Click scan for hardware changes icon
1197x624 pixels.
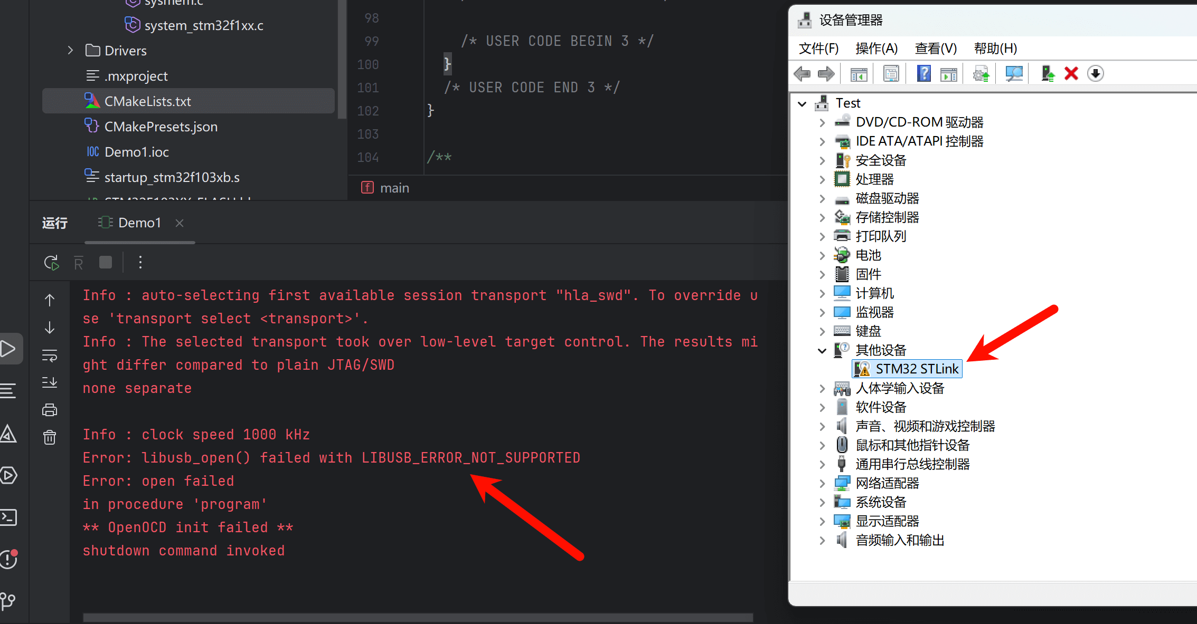click(1014, 74)
